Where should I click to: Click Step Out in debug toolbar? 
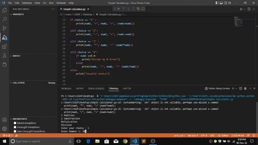[x=133, y=9]
